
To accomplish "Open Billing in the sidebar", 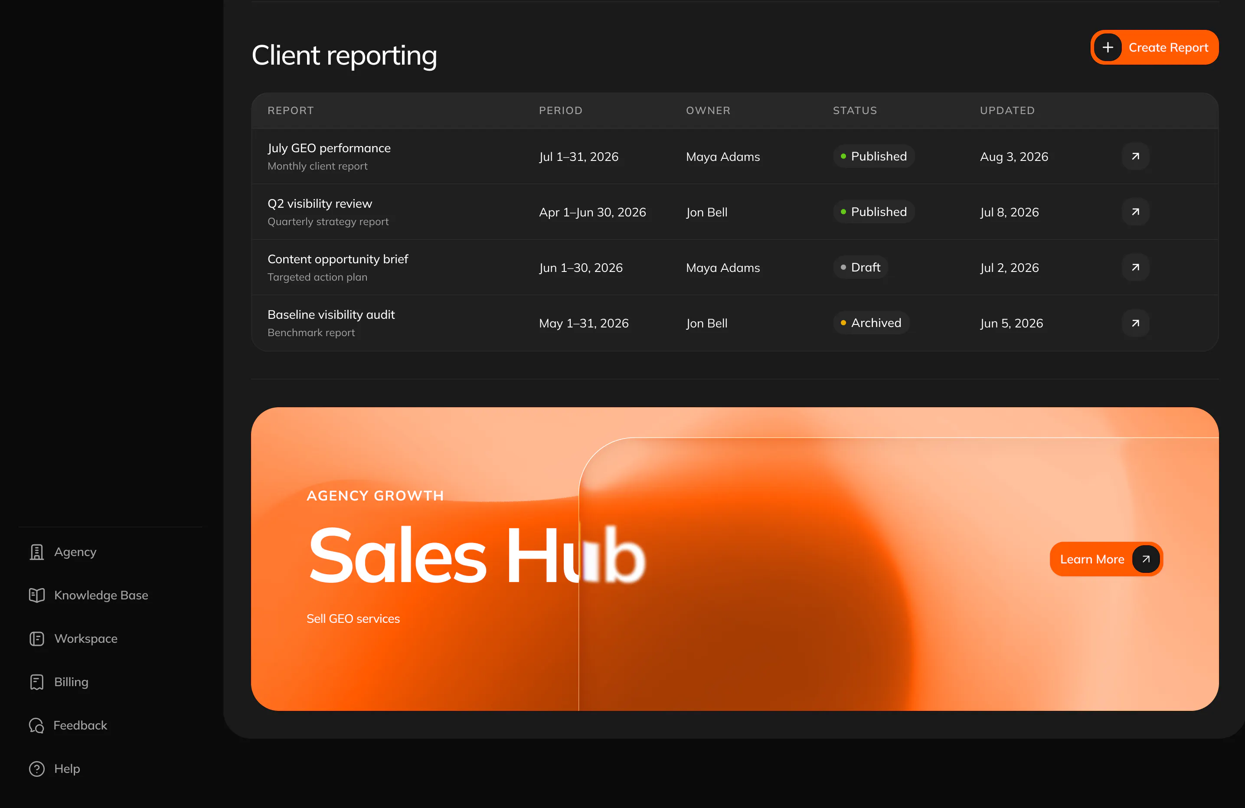I will [x=59, y=682].
